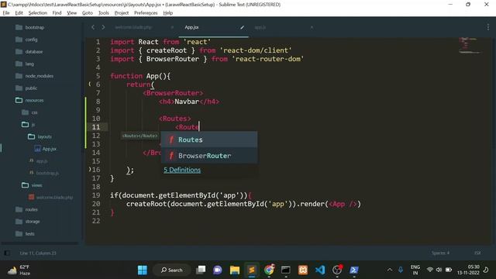Expand the bootstrap folder
The image size is (496, 279).
(30, 28)
